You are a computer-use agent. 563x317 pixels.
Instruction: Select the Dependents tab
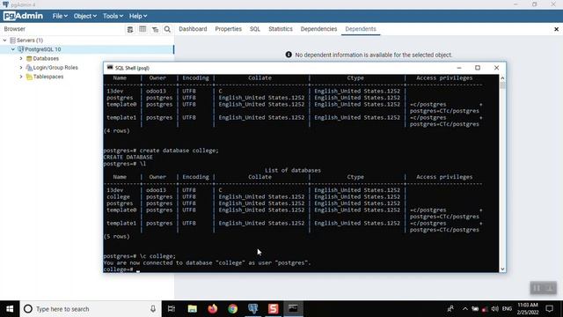361,29
